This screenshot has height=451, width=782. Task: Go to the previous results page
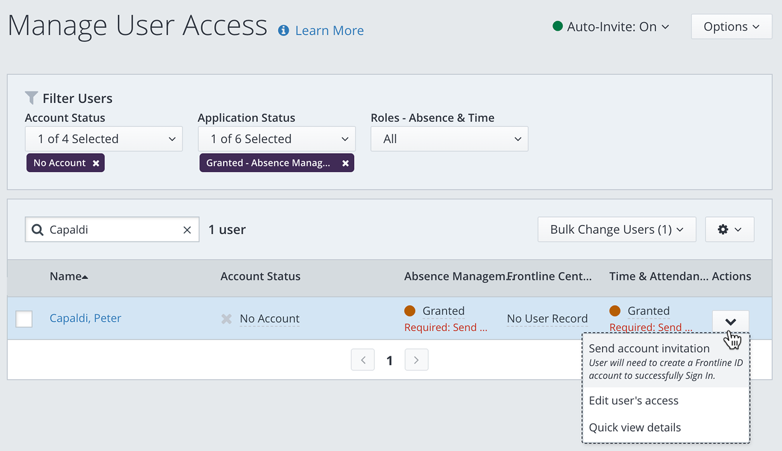(x=363, y=360)
